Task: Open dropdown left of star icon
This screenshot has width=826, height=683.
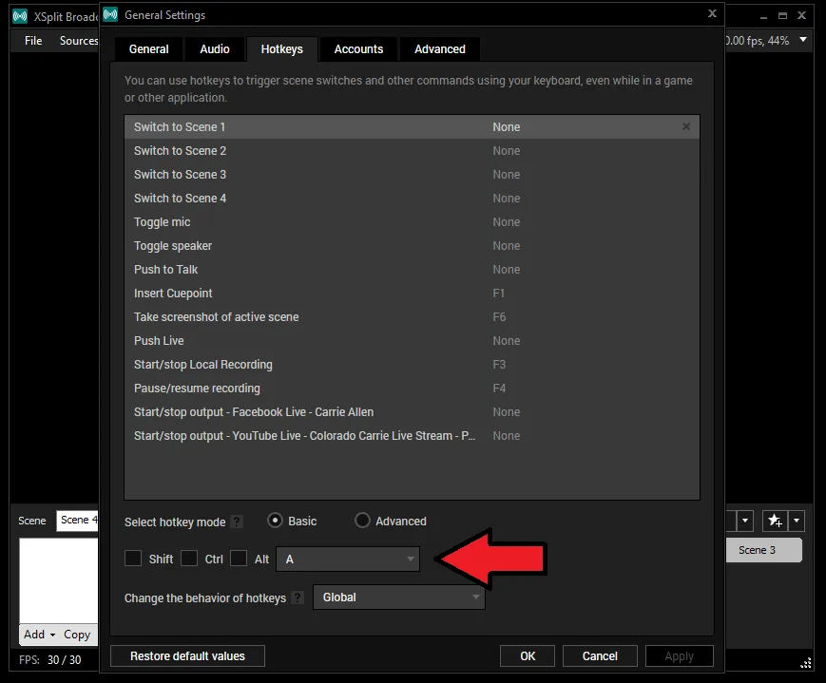Action: (x=745, y=521)
